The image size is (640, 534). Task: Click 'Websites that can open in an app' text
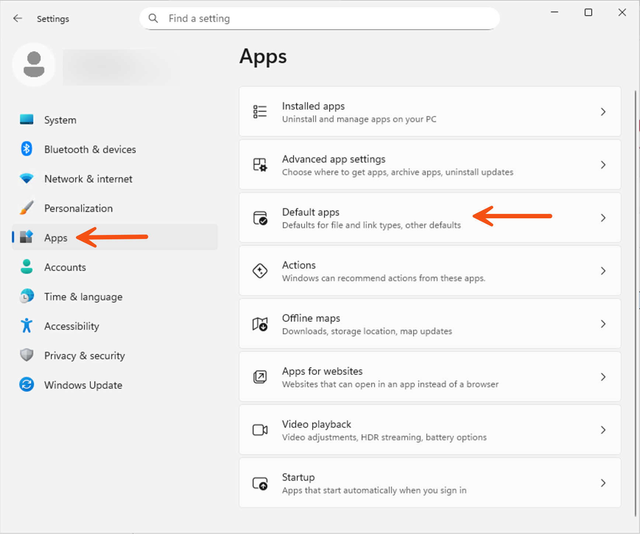pyautogui.click(x=390, y=384)
